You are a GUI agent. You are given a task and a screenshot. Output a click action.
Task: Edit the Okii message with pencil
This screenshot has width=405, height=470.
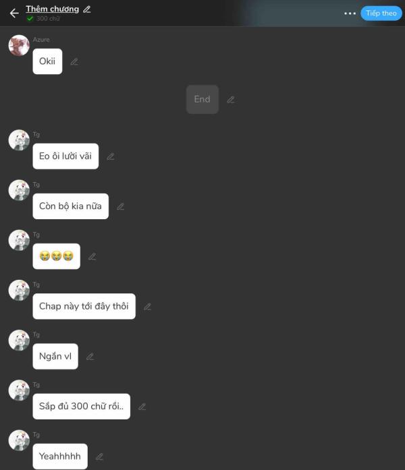(x=74, y=62)
